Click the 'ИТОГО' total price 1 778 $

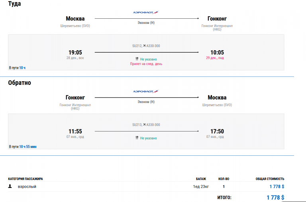[x=275, y=197]
